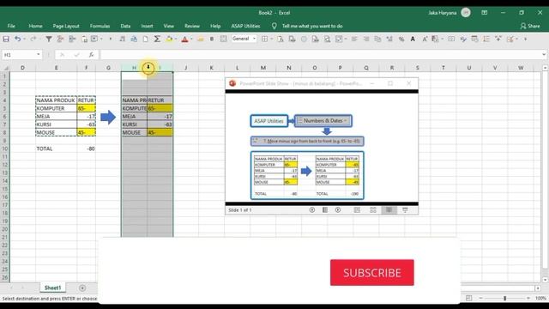Viewport: 549px width, 309px height.
Task: Click the formula bar Cancel X icon
Action: [62, 55]
